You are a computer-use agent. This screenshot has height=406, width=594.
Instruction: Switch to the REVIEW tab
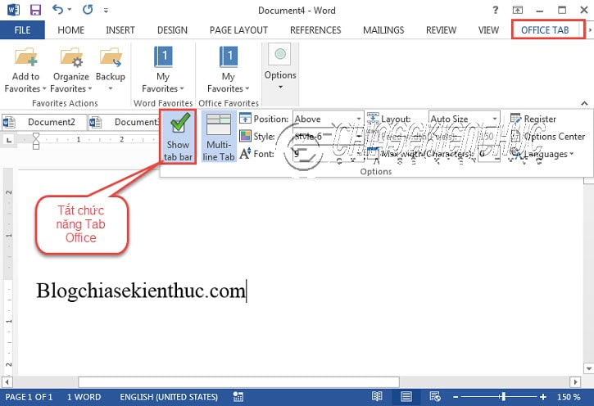(x=441, y=30)
